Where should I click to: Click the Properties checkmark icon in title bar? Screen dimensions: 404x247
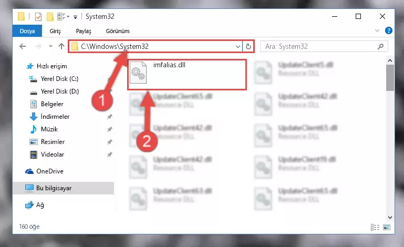38,17
